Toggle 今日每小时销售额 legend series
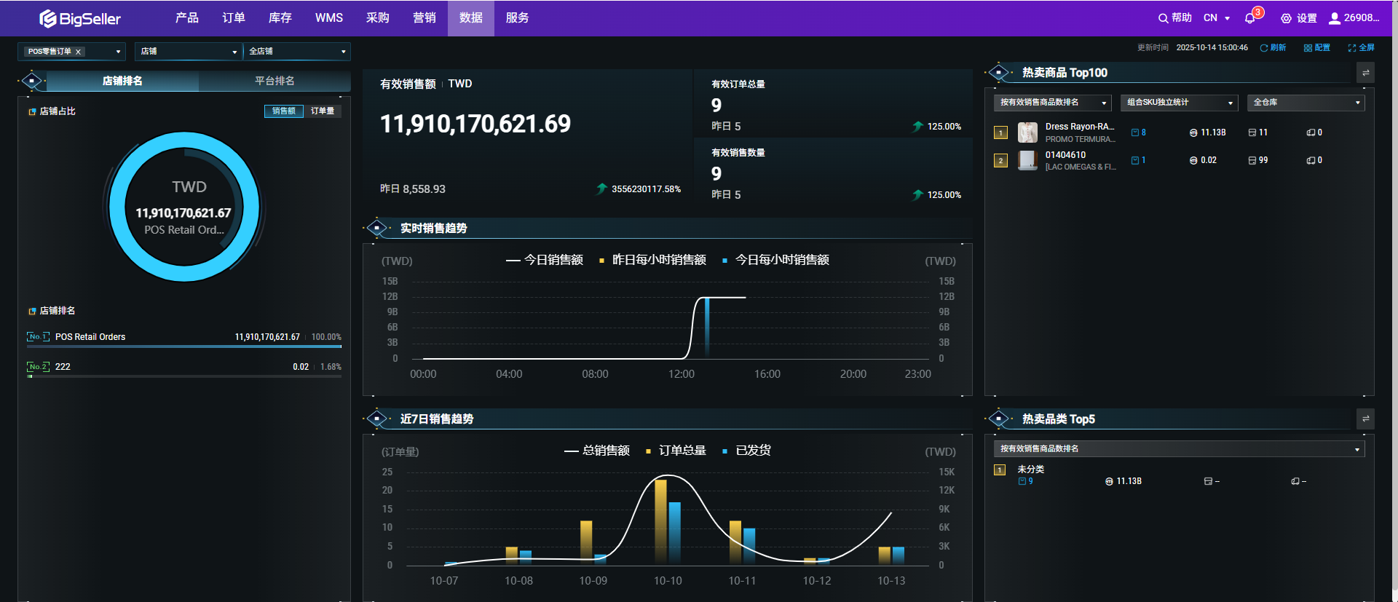 775,260
